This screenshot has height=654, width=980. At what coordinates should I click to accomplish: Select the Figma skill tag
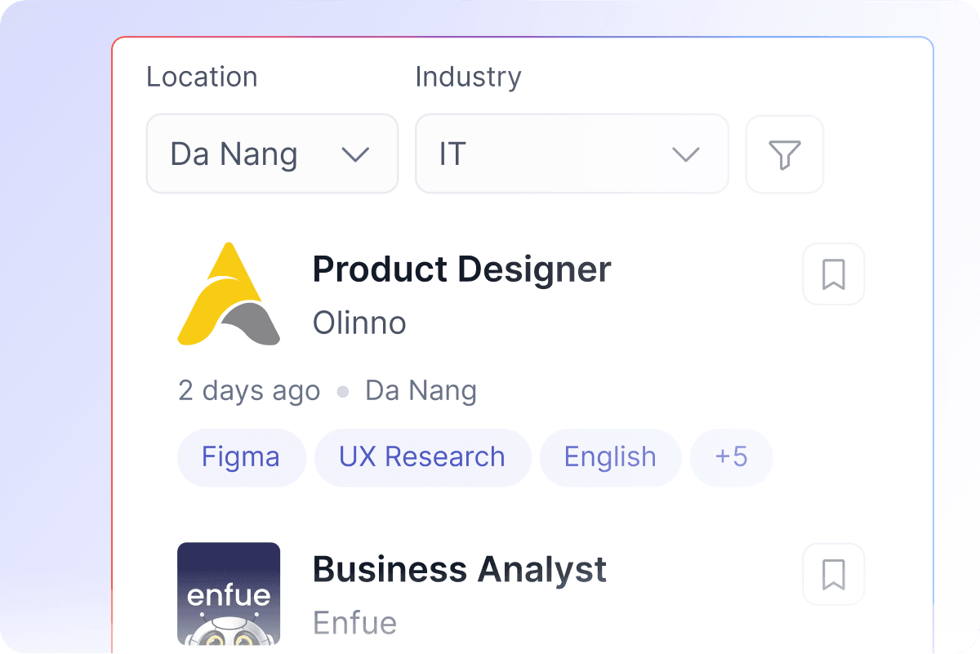(x=241, y=457)
